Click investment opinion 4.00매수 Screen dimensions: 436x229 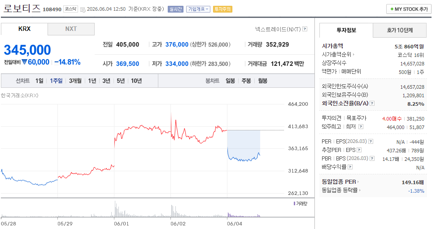[392, 119]
